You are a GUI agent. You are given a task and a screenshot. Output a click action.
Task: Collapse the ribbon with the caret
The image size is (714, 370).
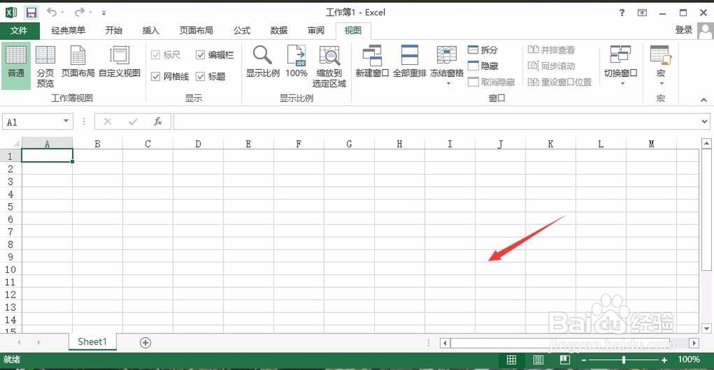click(x=703, y=100)
